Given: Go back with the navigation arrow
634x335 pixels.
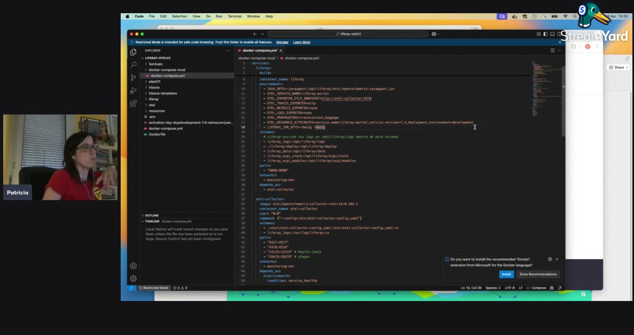Looking at the screenshot, I should point(255,34).
